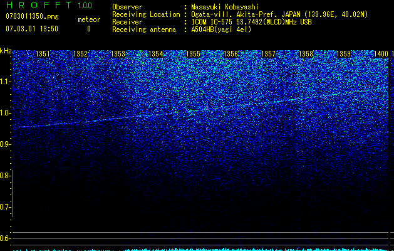Click the 1351 time marker
The height and width of the screenshot is (251, 394).
tap(43, 54)
